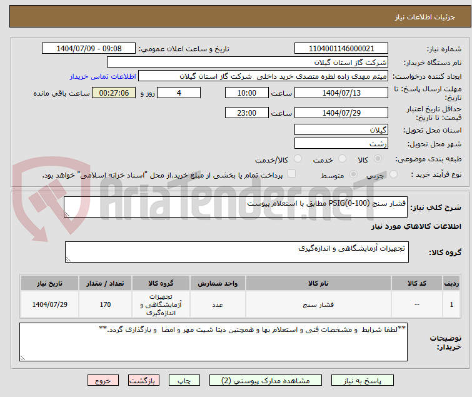472x397 pixels.
Task: Click the countdown timer 00:27:06 field
Action: coord(114,93)
